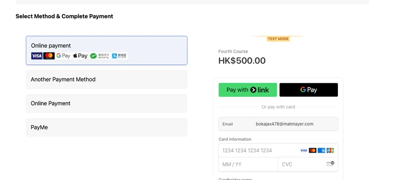Pay with Link green button
Image resolution: width=407 pixels, height=180 pixels.
coord(248,90)
